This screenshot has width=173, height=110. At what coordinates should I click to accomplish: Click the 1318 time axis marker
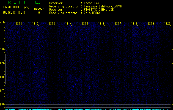tap(134, 23)
